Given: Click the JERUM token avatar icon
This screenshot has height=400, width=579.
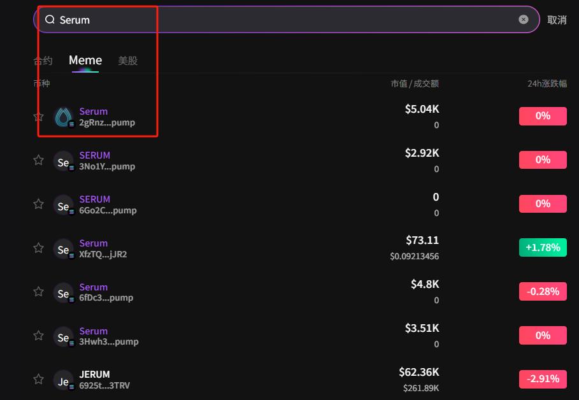Looking at the screenshot, I should click(64, 381).
